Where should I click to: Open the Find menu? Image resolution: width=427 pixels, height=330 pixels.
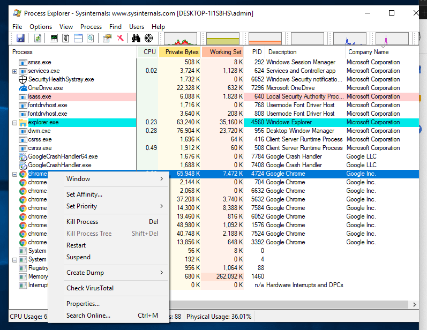point(116,27)
